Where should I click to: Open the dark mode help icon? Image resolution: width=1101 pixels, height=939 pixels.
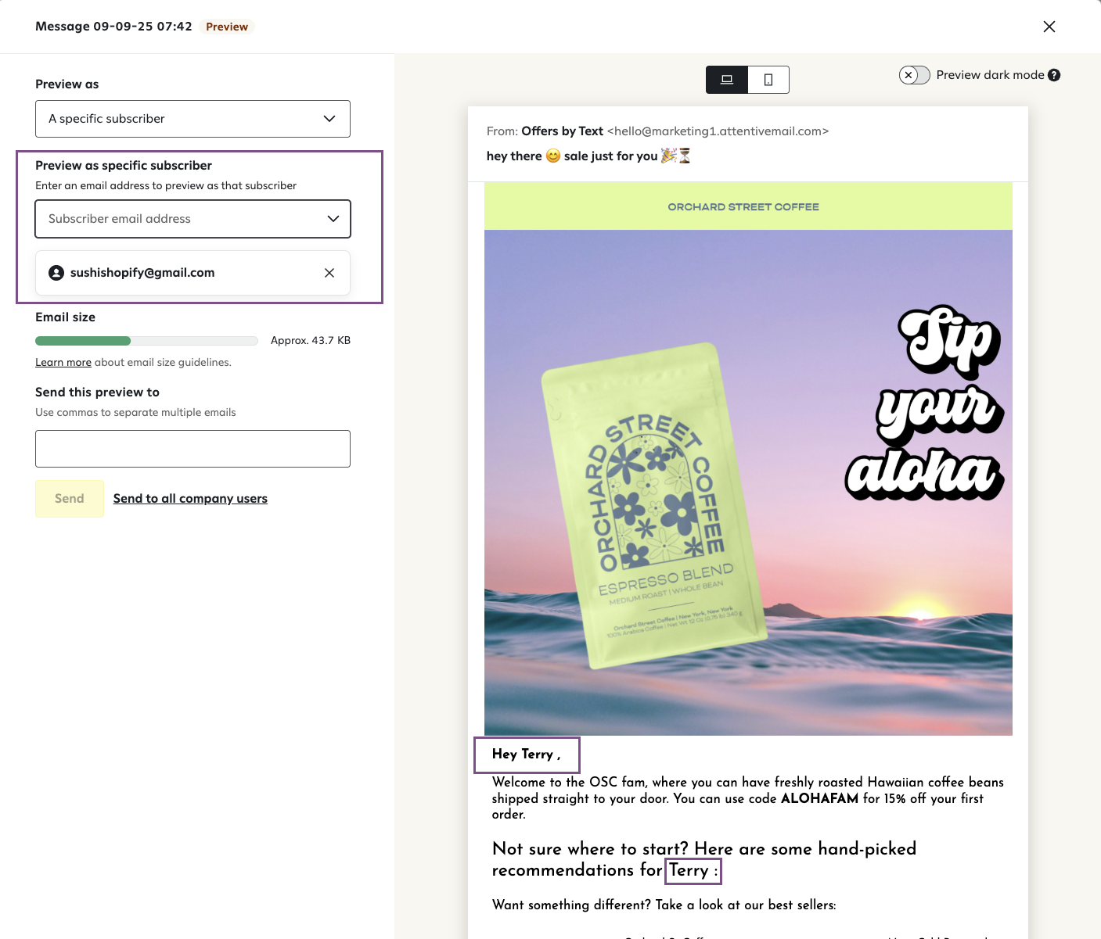1054,75
